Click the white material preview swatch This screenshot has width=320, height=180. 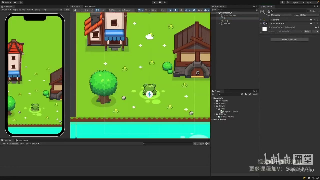[264, 29]
